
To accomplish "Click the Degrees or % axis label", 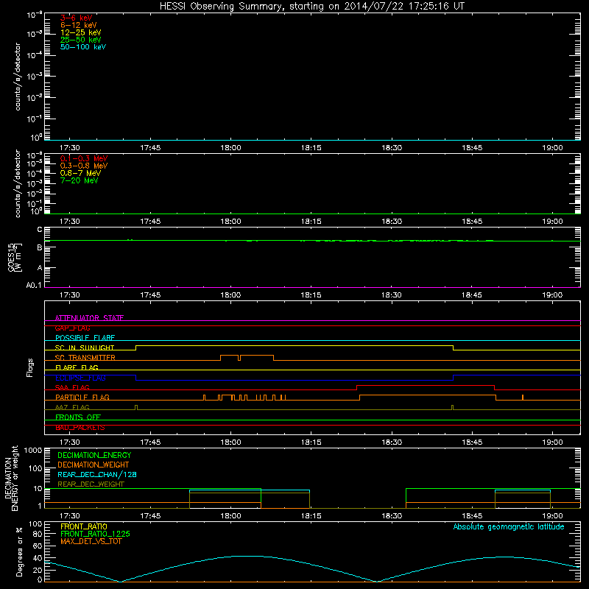I will click(20, 551).
